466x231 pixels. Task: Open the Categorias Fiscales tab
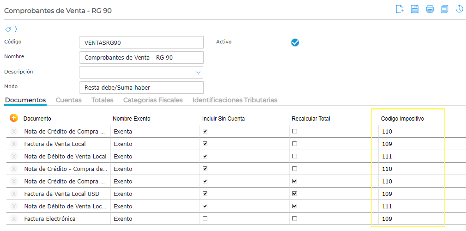[153, 100]
